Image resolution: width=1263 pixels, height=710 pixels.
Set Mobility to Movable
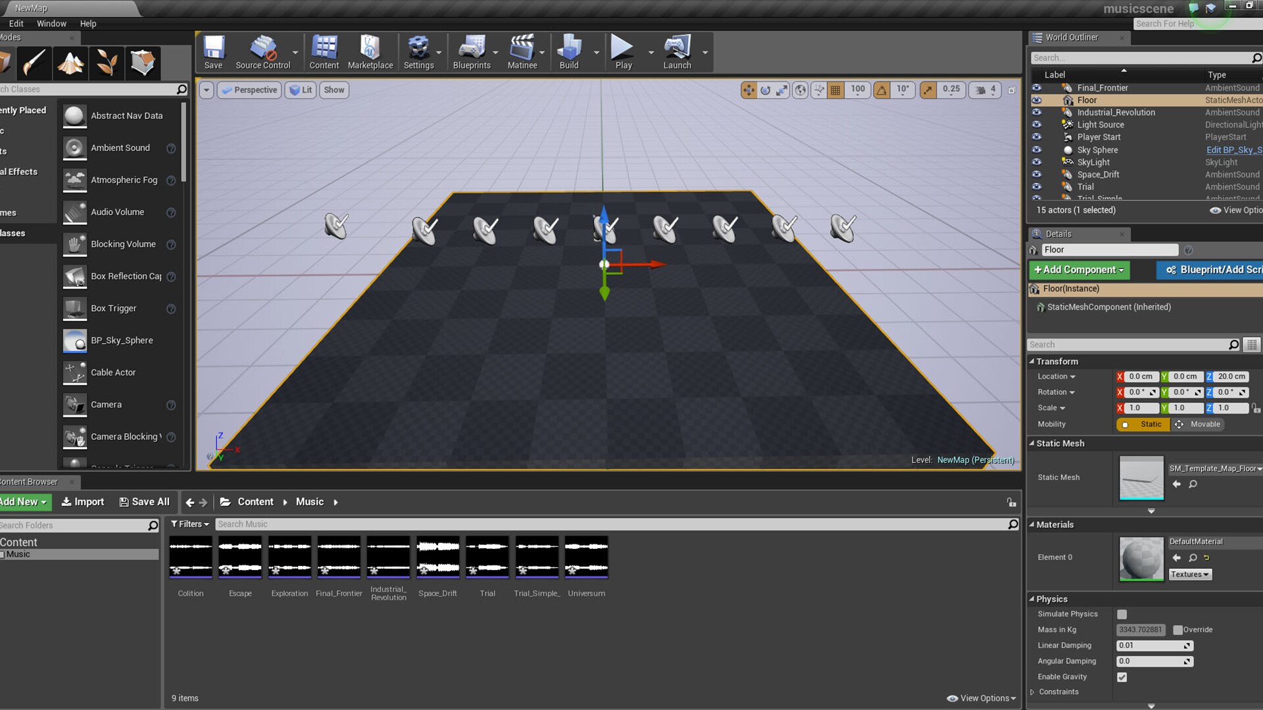coord(1197,425)
